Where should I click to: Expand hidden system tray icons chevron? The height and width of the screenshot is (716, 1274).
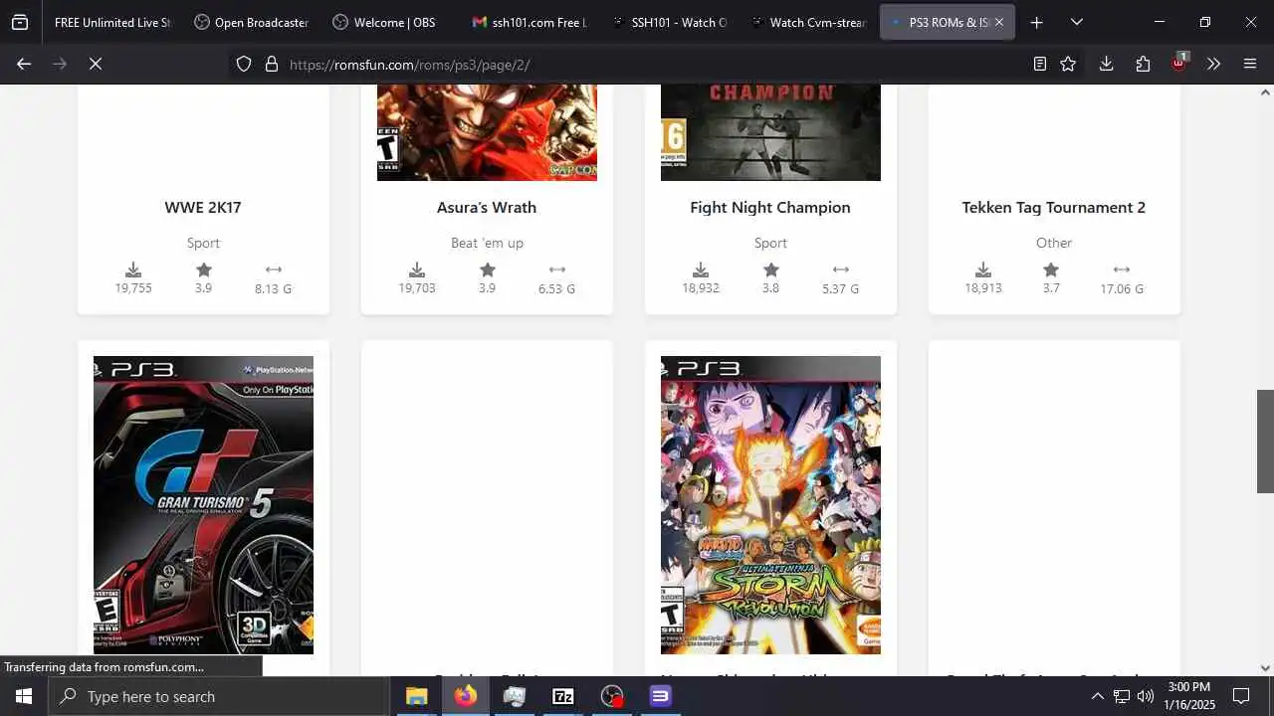tap(1097, 696)
